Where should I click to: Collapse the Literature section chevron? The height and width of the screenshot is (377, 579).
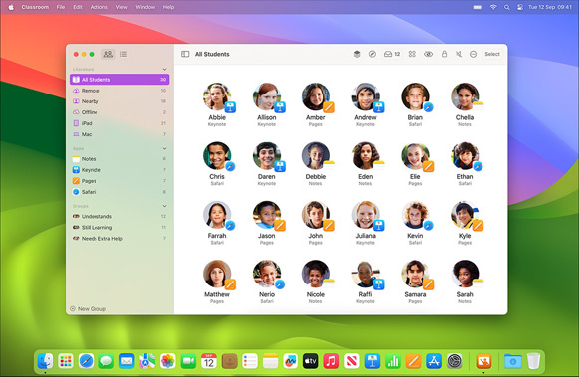tap(164, 69)
